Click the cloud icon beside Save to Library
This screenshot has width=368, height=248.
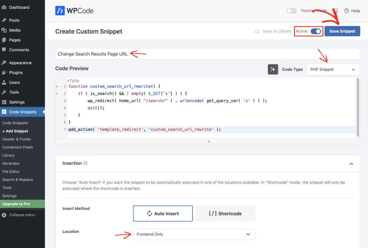257,31
